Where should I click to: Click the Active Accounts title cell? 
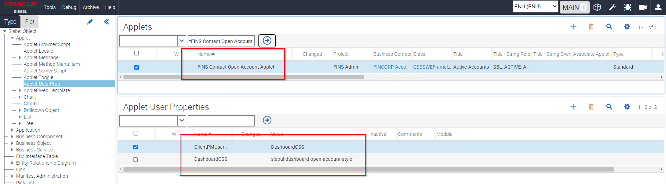coord(471,67)
